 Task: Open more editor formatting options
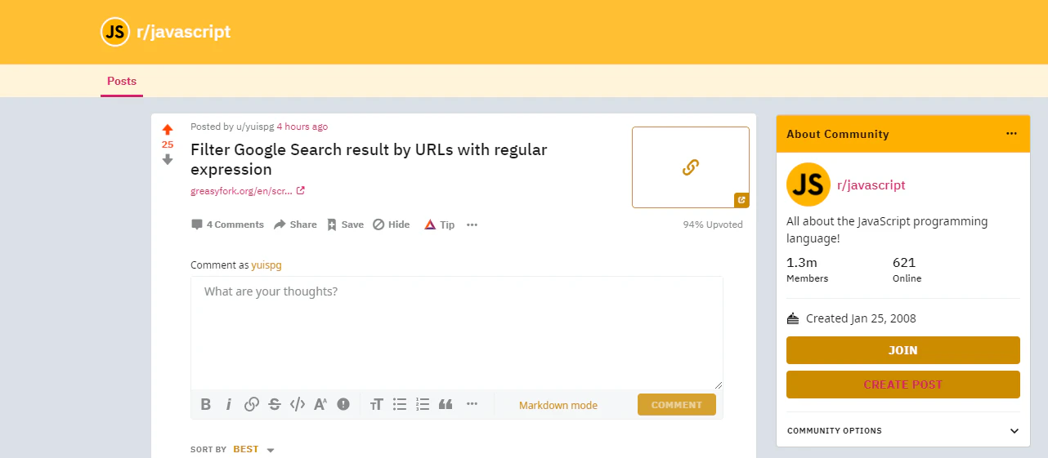tap(472, 404)
